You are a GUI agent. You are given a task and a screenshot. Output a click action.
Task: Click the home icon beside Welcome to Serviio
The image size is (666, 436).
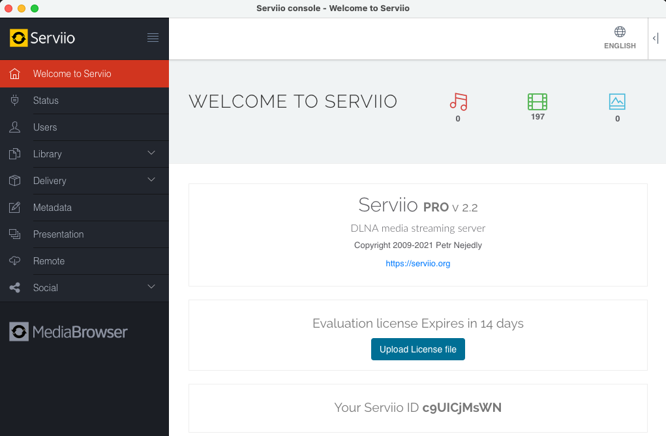tap(15, 74)
